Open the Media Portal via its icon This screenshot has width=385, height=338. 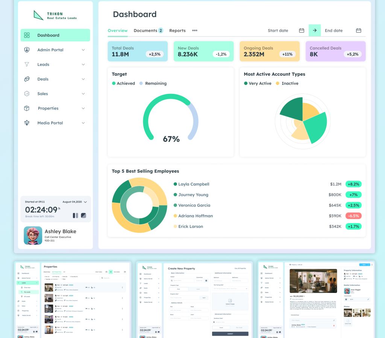27,123
